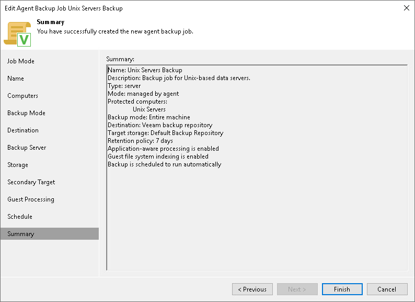Click the 'Summary:' field label
Screen dimensions: 415x302
coord(120,59)
